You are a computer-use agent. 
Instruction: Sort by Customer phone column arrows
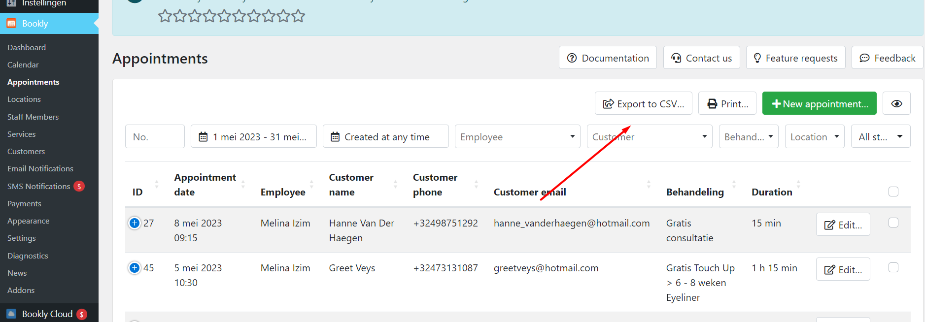click(x=476, y=185)
